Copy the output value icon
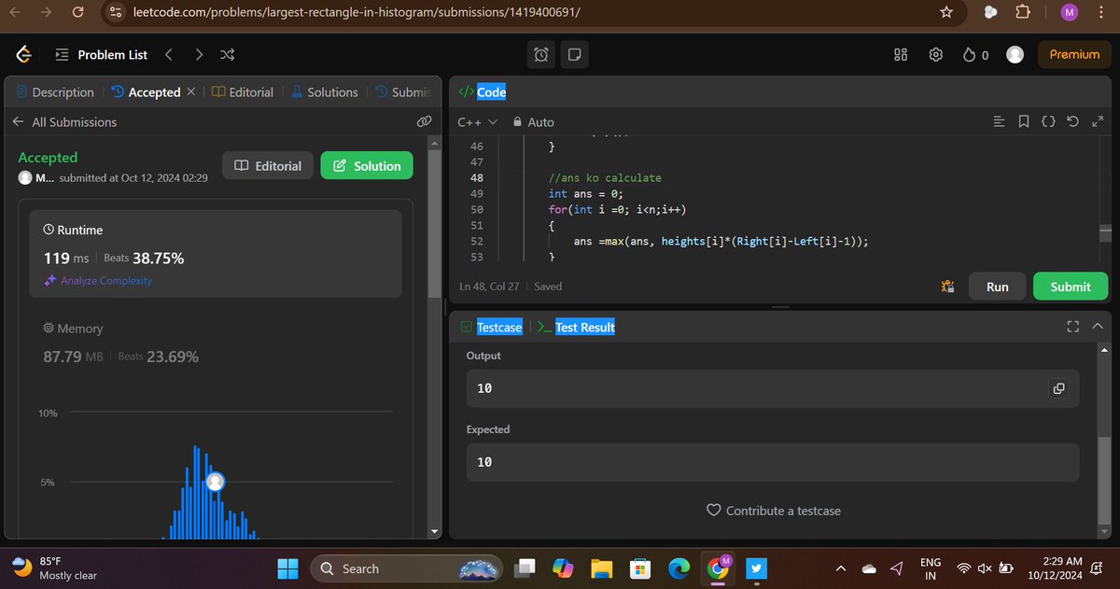The image size is (1120, 589). 1058,388
